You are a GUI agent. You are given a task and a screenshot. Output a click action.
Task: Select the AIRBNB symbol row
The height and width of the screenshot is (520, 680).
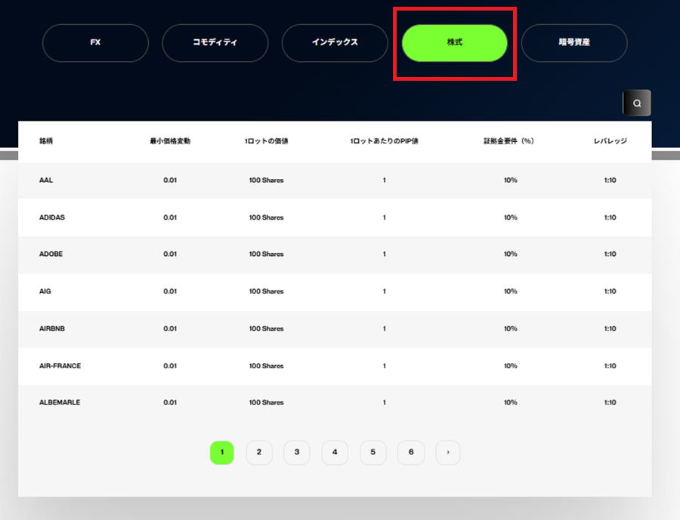tap(335, 329)
